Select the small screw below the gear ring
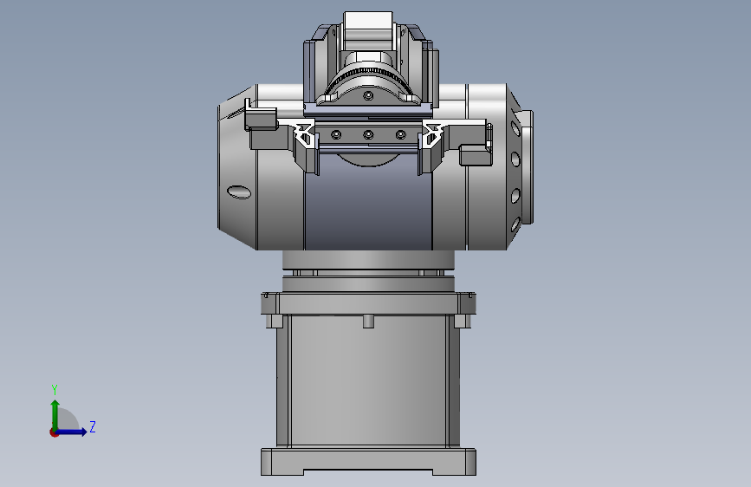Screen dimensions: 751x487 click(x=368, y=95)
